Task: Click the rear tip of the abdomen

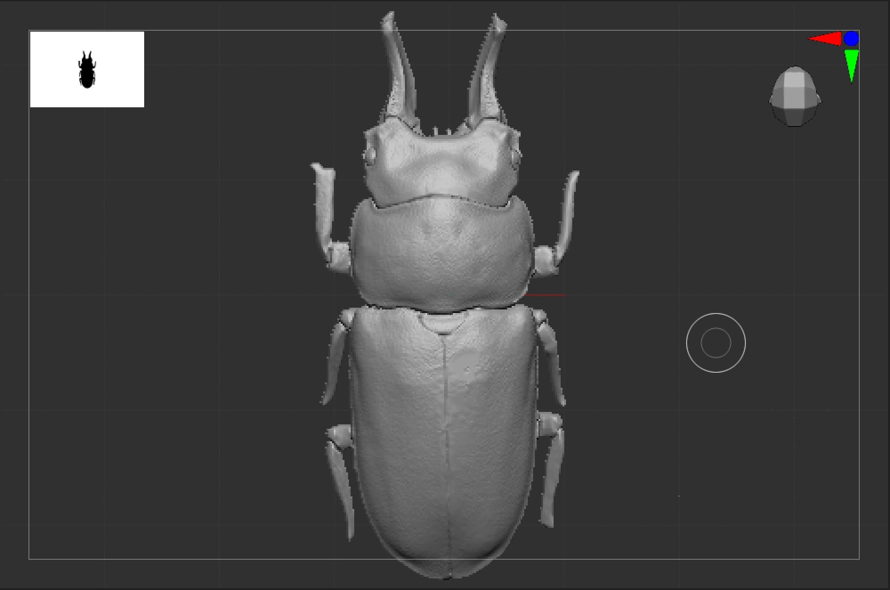Action: tap(446, 574)
